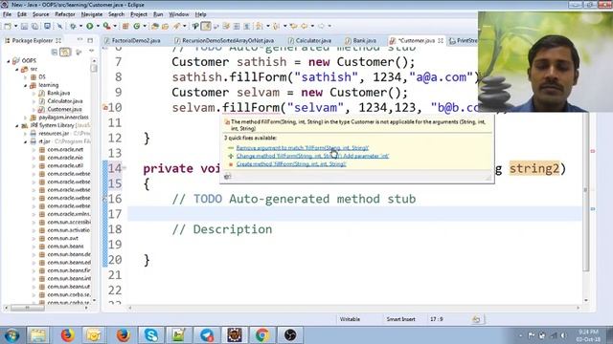Click Smart Insert status bar field
This screenshot has height=344, width=613.
tap(400, 319)
